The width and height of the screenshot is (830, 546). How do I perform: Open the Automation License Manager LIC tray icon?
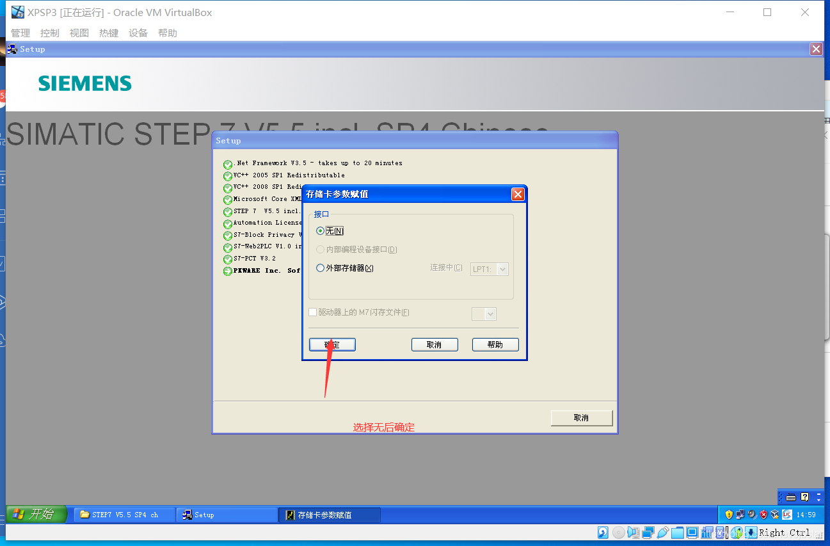(787, 515)
